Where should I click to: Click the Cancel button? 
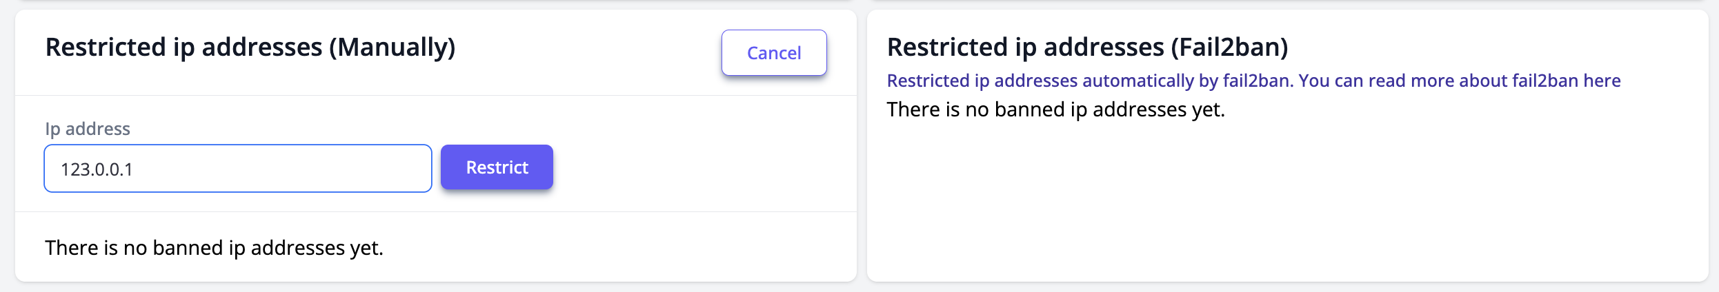click(x=774, y=53)
